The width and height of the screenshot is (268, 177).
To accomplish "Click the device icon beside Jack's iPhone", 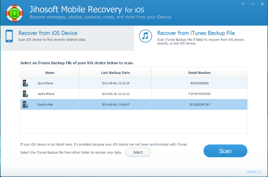I will pos(25,94).
